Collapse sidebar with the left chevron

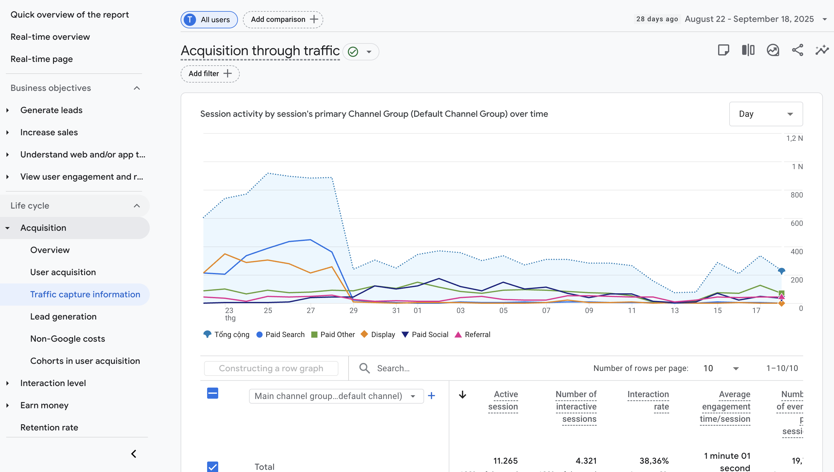coord(133,454)
